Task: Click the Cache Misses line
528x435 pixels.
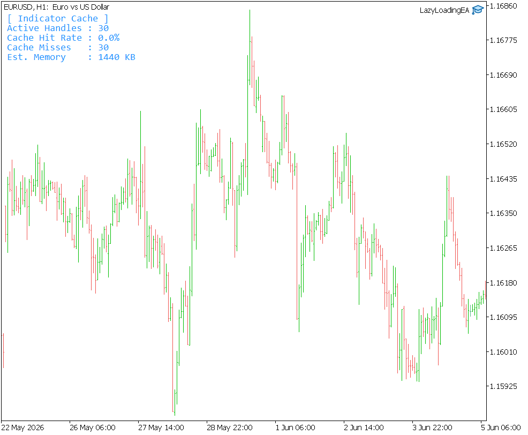Action: [x=58, y=48]
